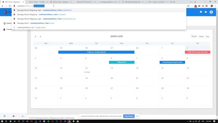Click calendar day 31

tap(36, 98)
